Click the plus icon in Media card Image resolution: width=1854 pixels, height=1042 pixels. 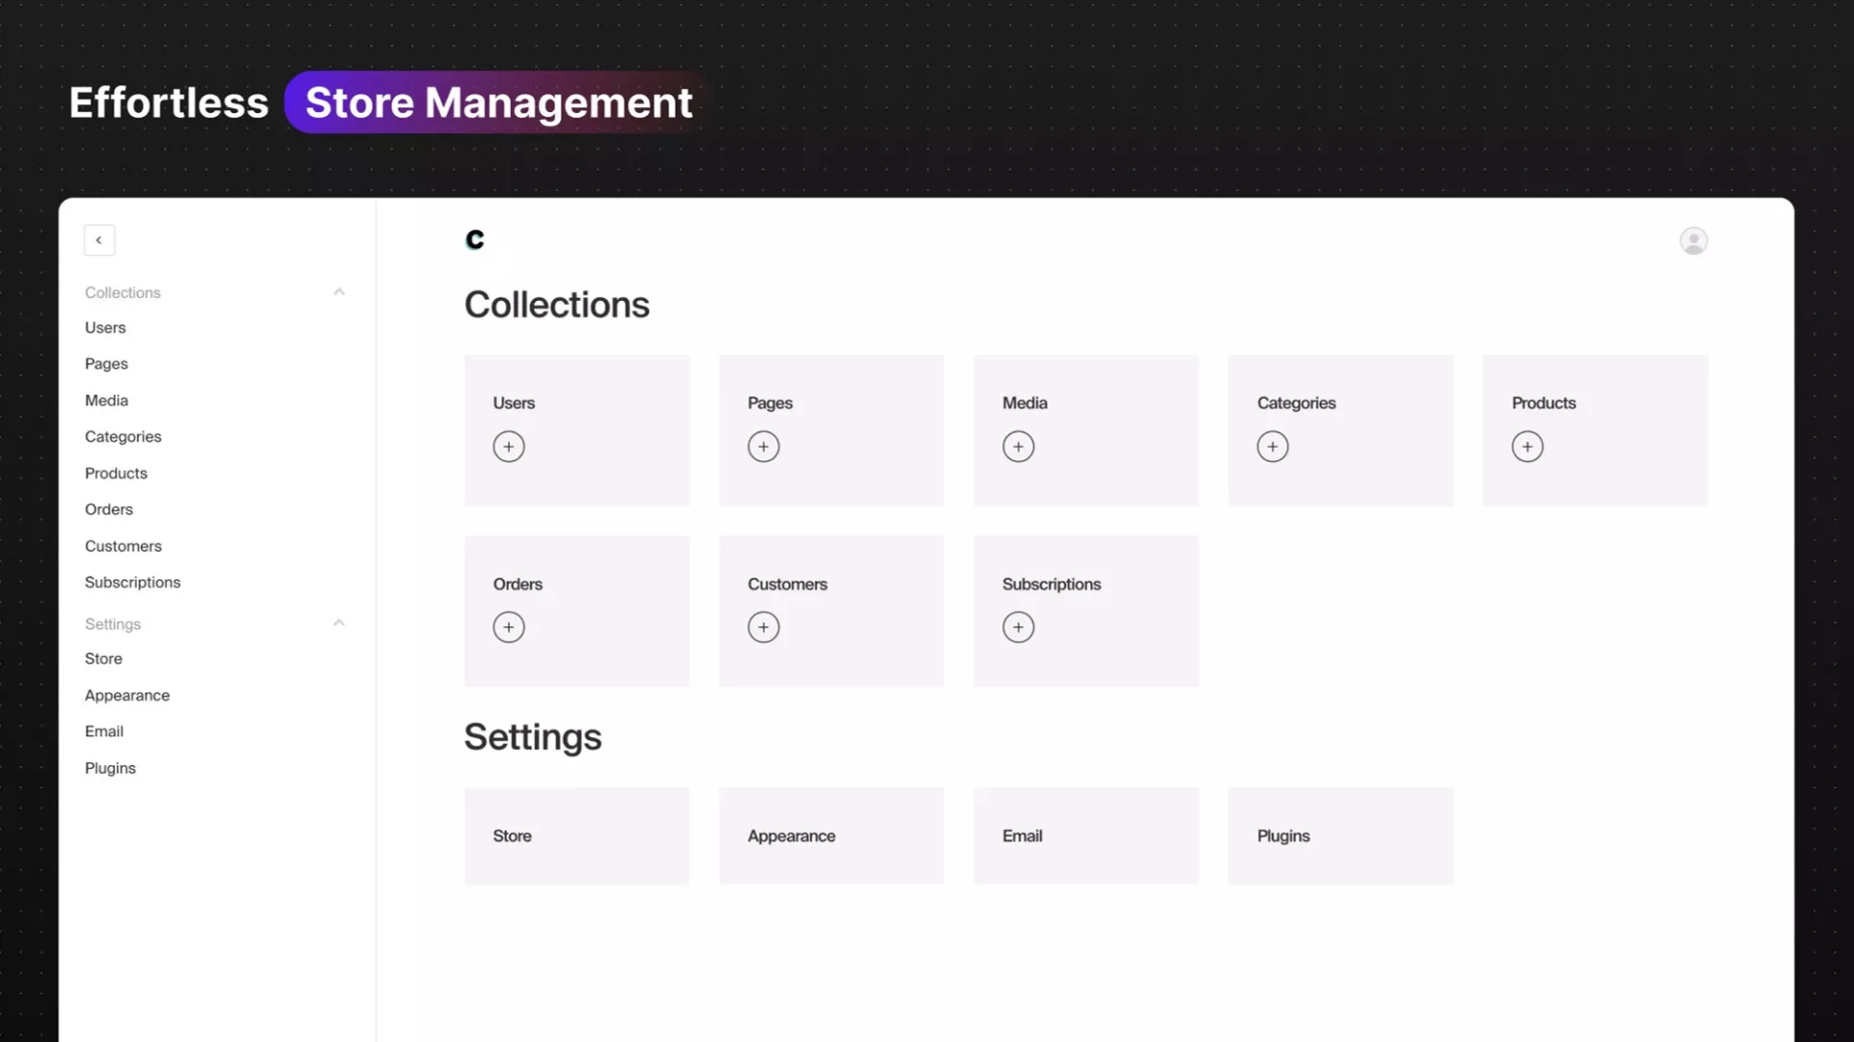point(1018,447)
